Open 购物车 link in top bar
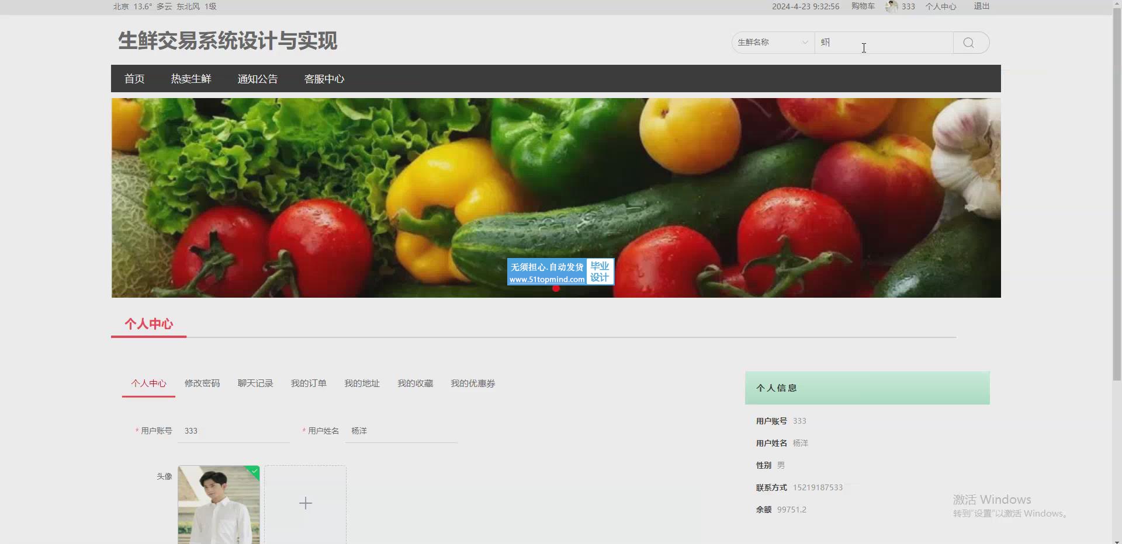Image resolution: width=1122 pixels, height=544 pixels. click(863, 6)
